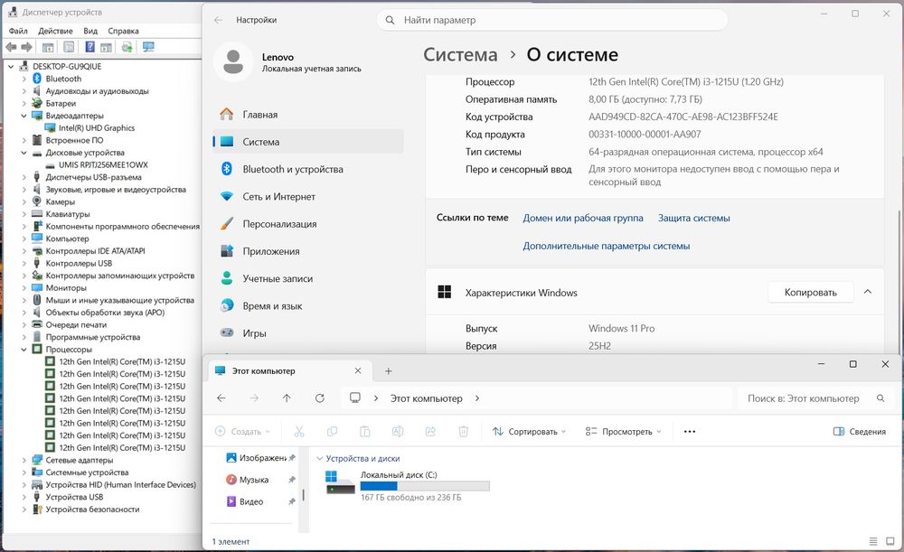Click the Приложения icon in Settings sidebar
Viewport: 904px width, 552px height.
227,251
